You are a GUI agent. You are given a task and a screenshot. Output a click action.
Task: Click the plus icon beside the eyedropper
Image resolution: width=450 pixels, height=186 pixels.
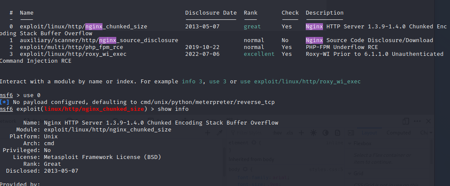[x=208, y=133]
